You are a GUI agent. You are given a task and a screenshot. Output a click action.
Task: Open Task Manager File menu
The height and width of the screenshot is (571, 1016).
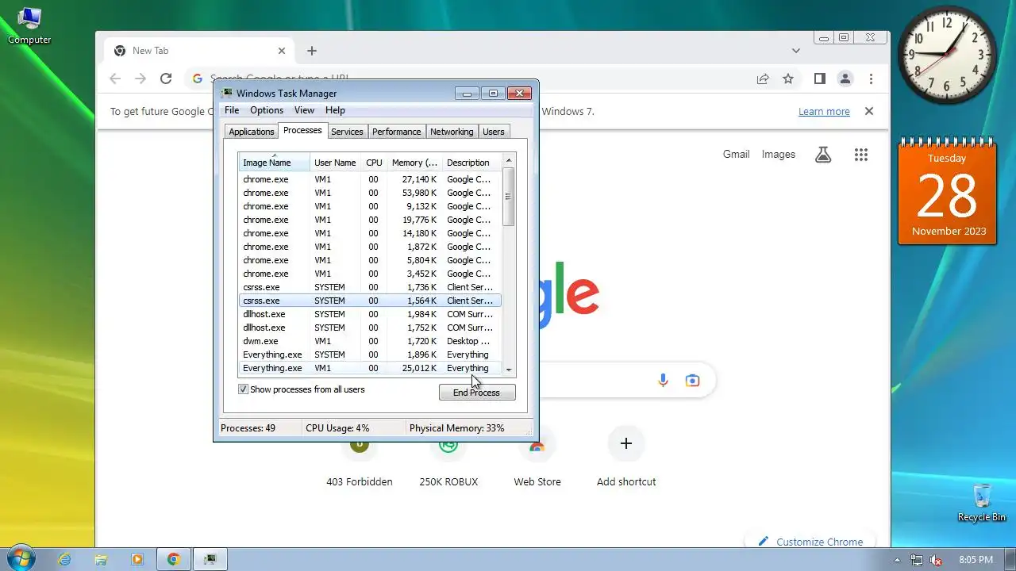tap(232, 110)
